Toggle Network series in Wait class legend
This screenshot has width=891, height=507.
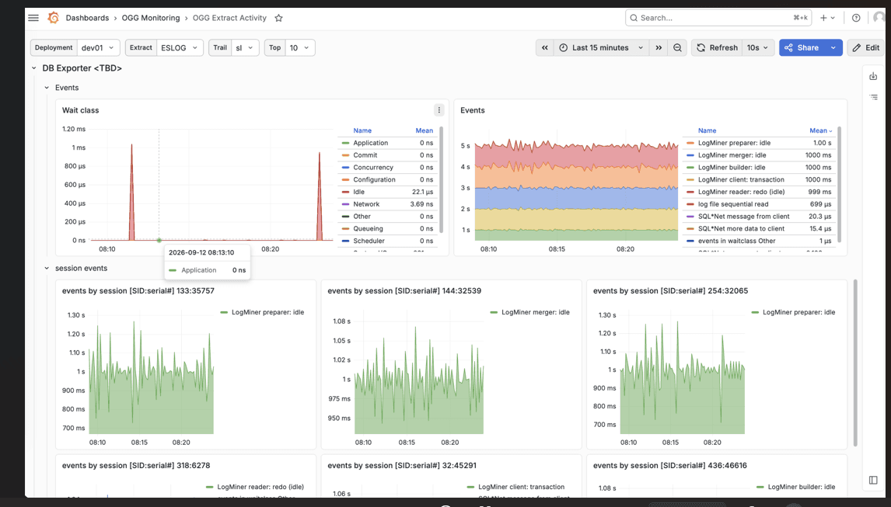pyautogui.click(x=366, y=204)
